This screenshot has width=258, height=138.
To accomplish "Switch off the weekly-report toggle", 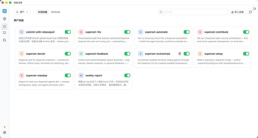I will (127, 75).
